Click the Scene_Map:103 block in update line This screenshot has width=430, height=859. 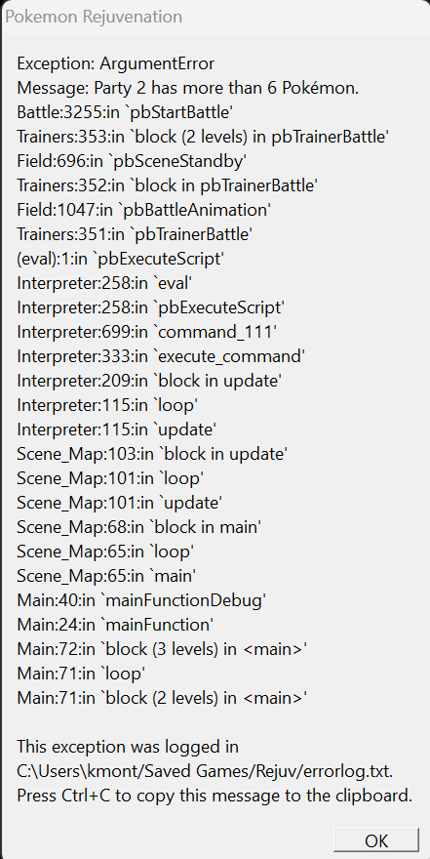tap(152, 454)
